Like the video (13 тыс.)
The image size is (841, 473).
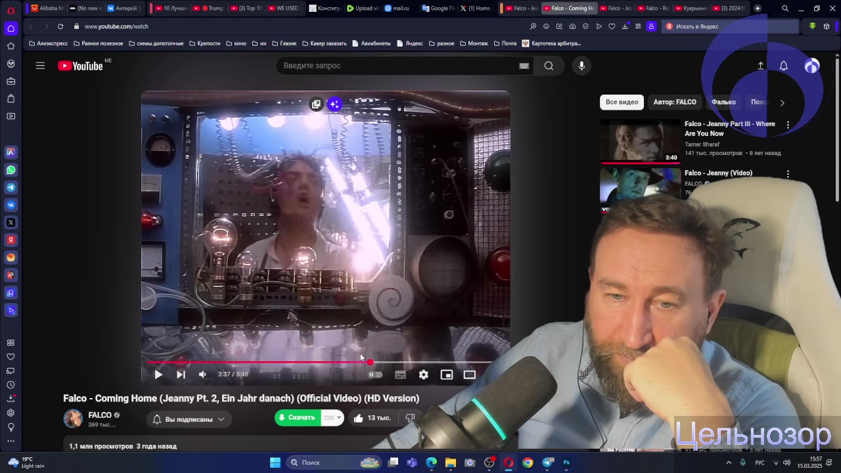point(373,418)
